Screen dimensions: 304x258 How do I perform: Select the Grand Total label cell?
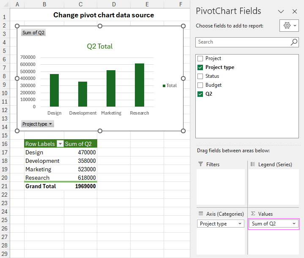pyautogui.click(x=44, y=186)
